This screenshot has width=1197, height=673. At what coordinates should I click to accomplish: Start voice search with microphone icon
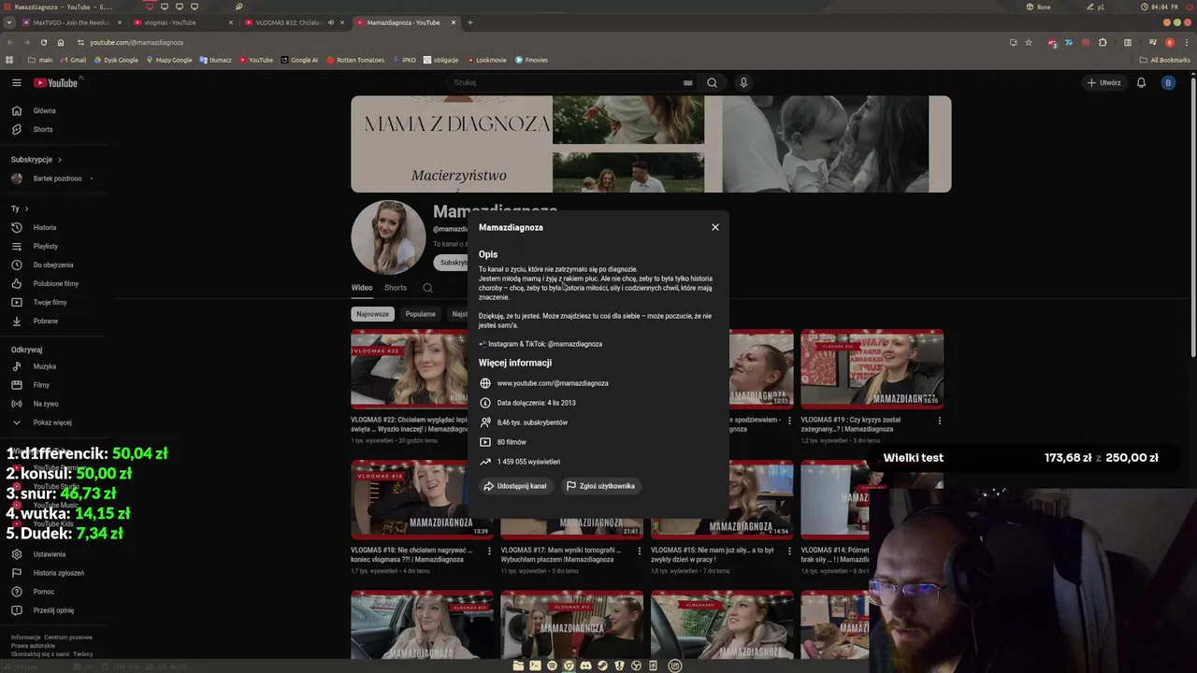coord(743,82)
